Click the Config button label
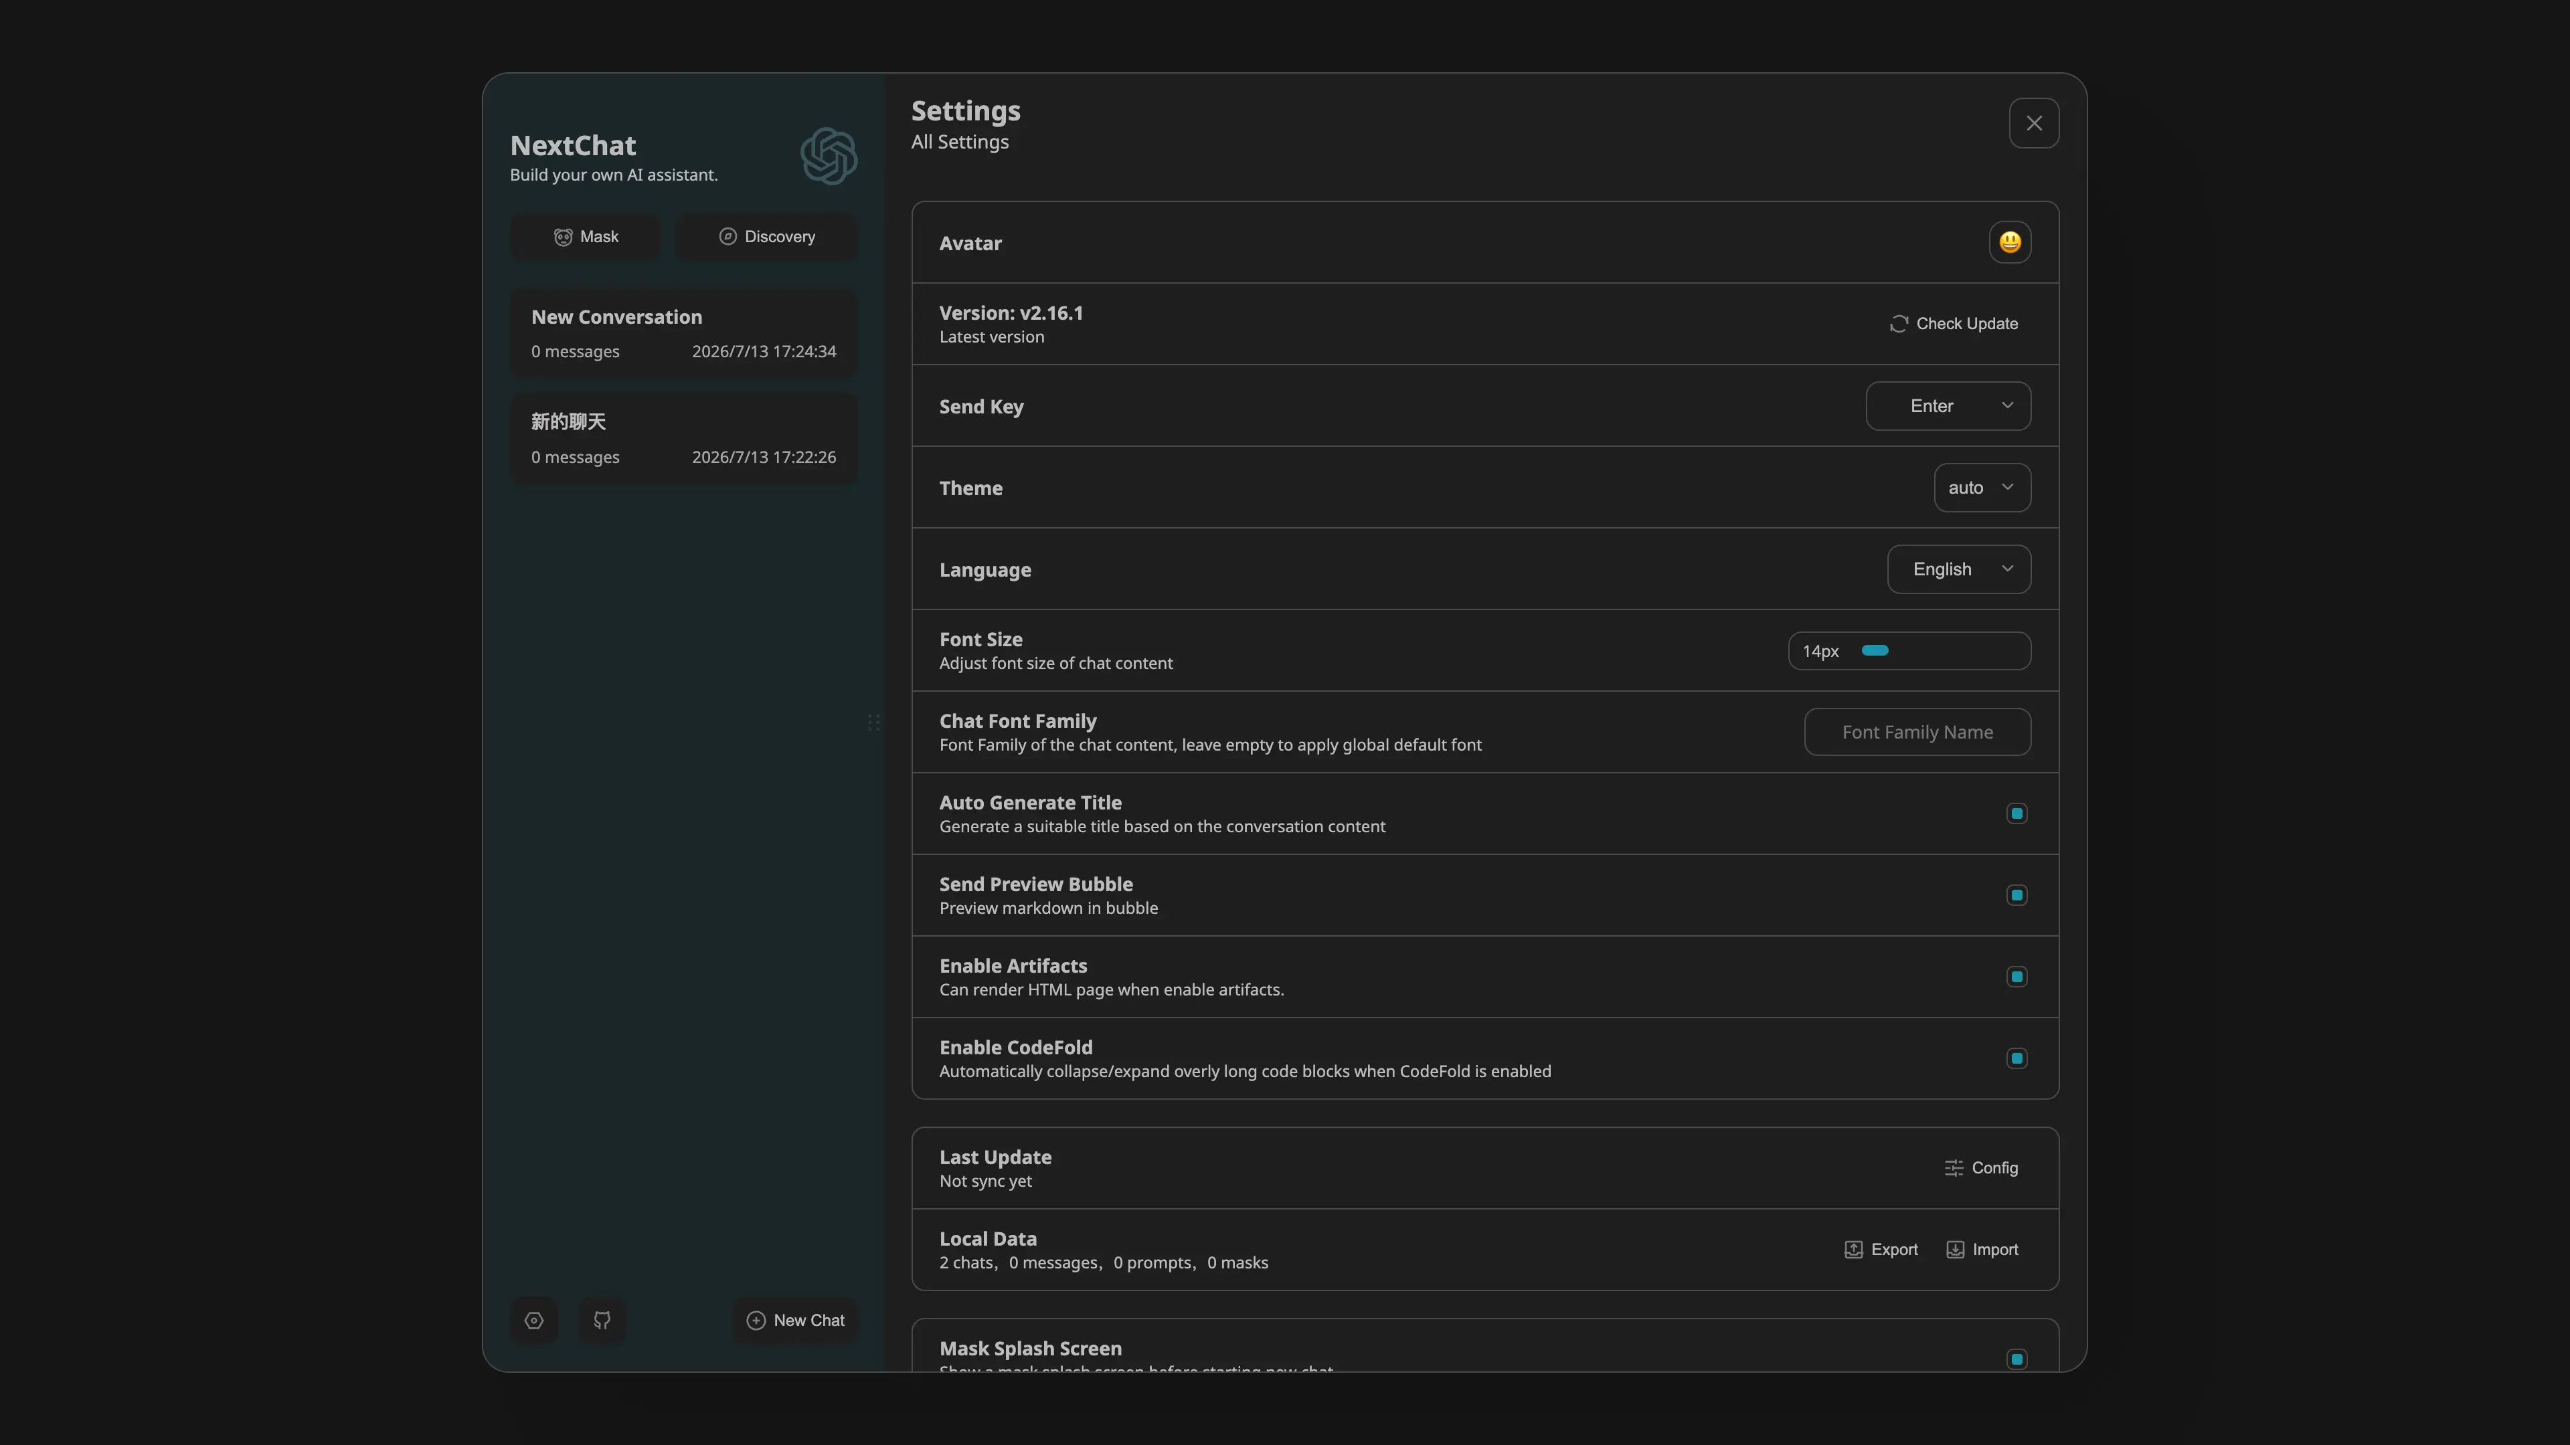The width and height of the screenshot is (2570, 1445). (x=1994, y=1168)
